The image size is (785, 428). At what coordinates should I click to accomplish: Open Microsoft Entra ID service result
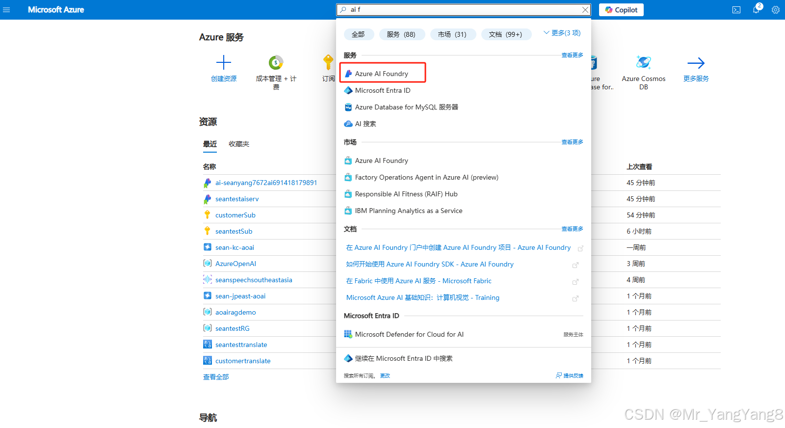[x=383, y=90]
